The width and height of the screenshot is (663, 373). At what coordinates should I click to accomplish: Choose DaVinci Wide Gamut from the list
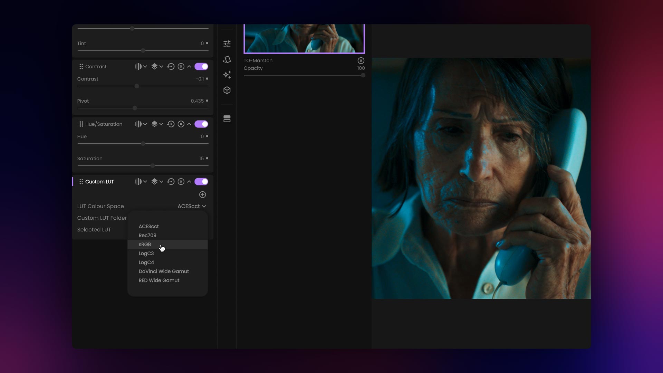[164, 271]
